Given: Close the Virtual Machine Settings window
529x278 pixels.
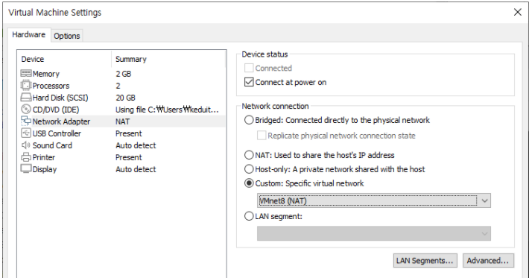Looking at the screenshot, I should (518, 12).
